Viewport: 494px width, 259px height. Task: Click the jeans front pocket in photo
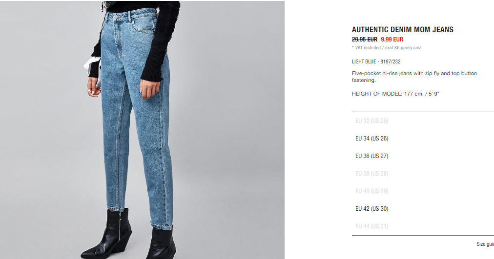[x=144, y=24]
